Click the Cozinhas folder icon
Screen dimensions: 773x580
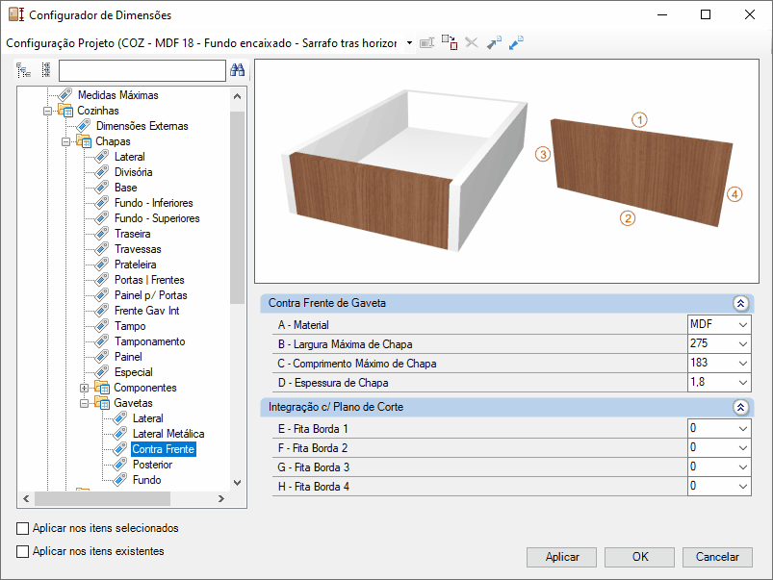coord(65,110)
